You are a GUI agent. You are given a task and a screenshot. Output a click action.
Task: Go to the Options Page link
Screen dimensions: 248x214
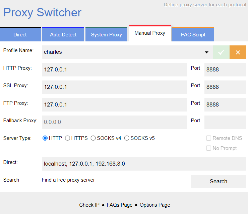point(155,205)
